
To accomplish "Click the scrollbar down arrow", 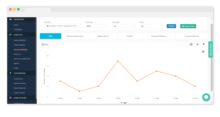I will coord(212,103).
